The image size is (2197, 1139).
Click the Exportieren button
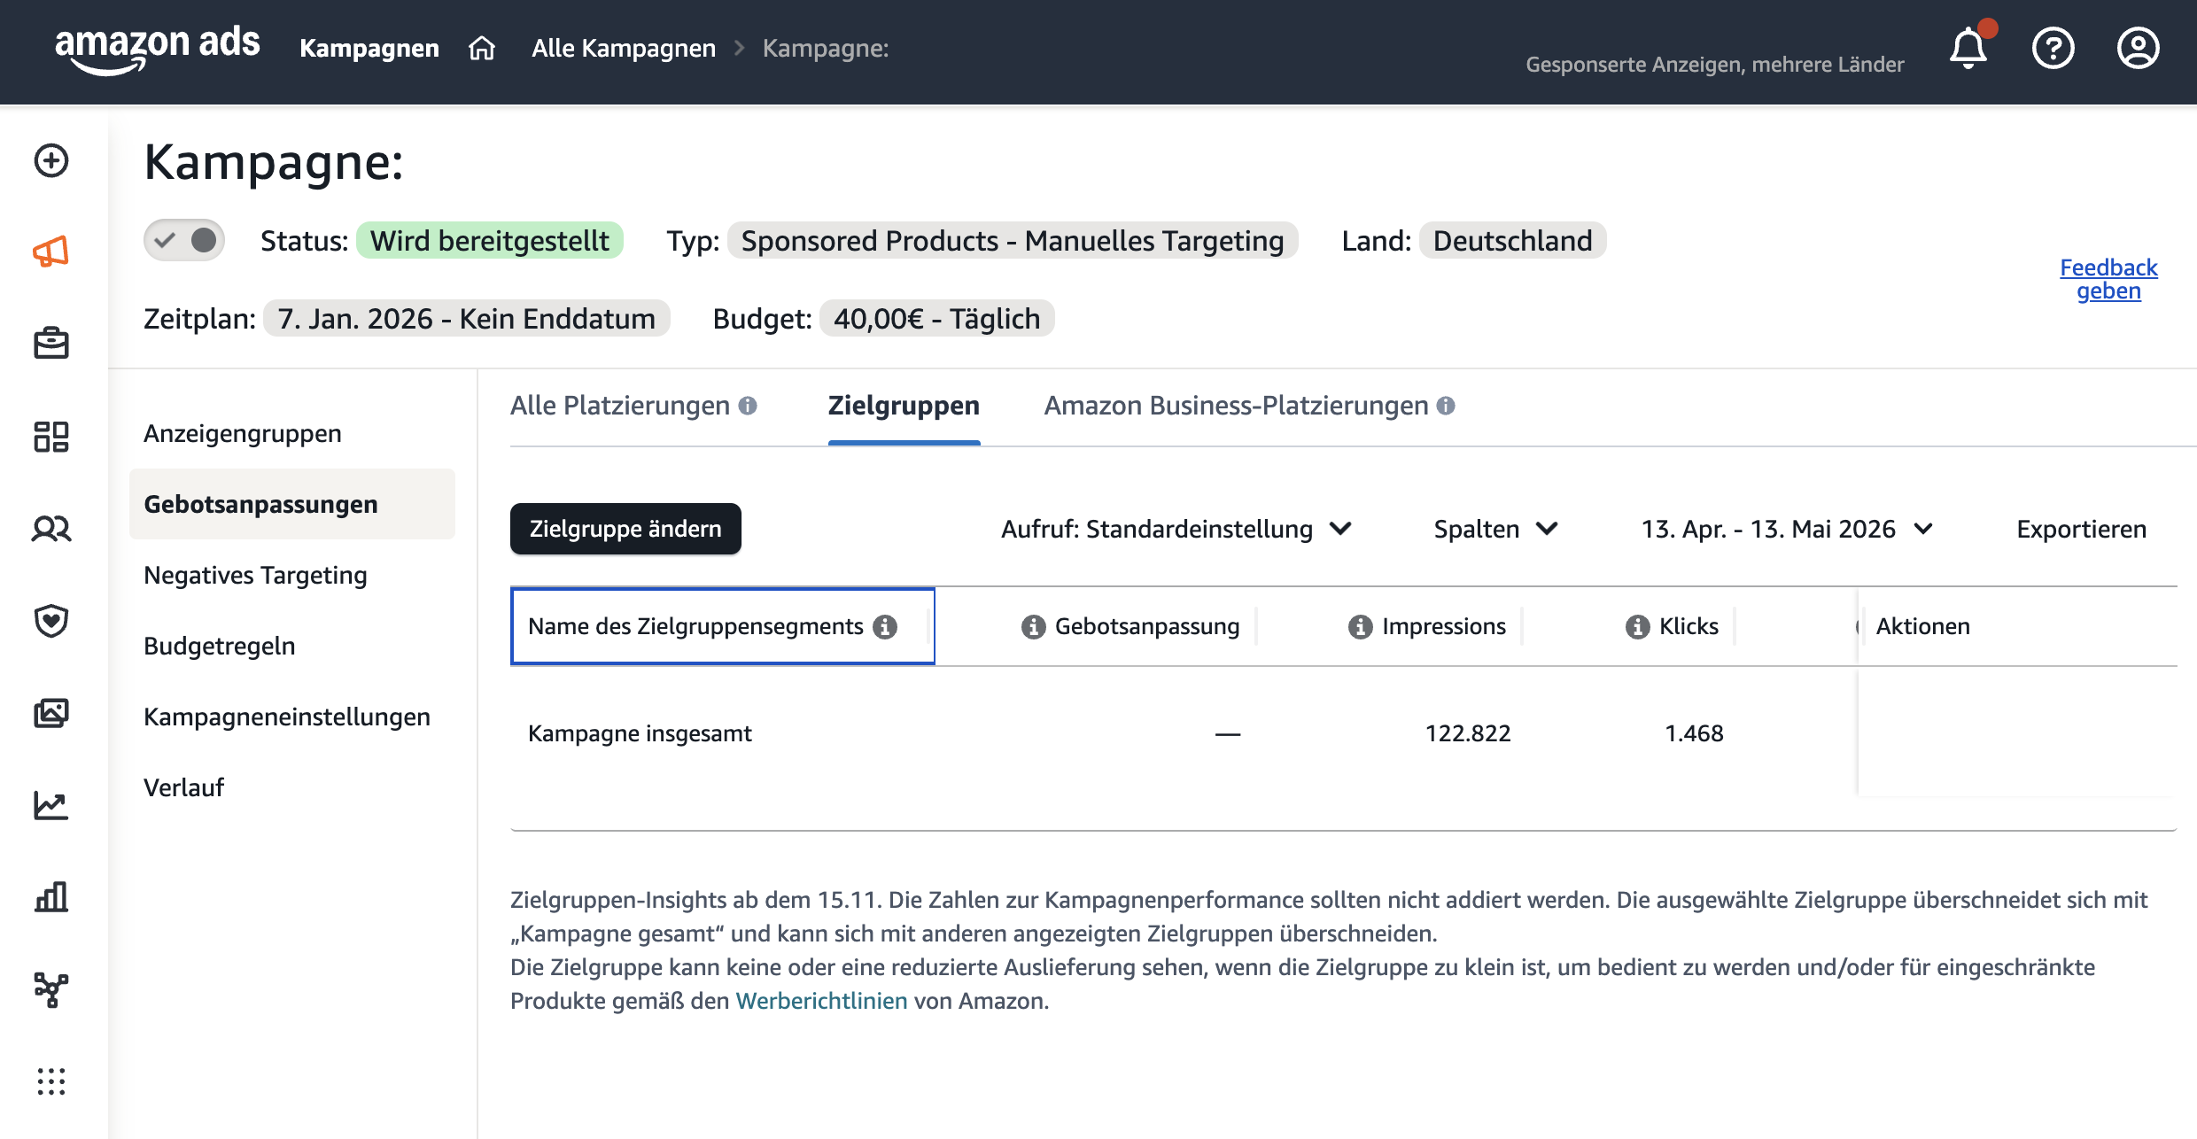coord(2081,529)
